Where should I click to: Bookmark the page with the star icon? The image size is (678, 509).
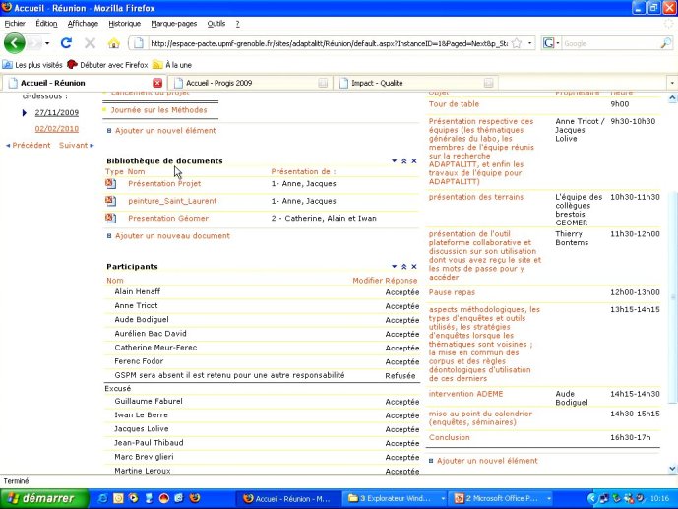(517, 43)
